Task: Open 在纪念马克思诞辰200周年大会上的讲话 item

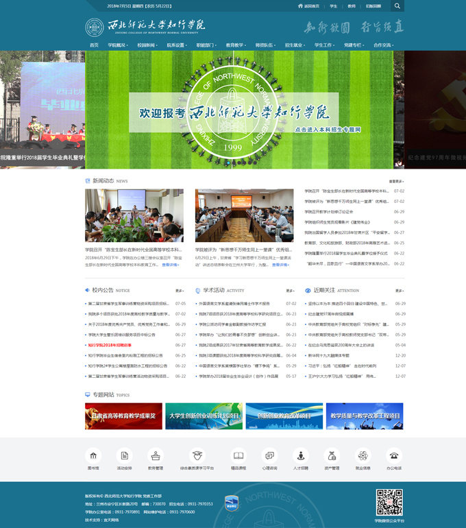Action: (x=341, y=345)
